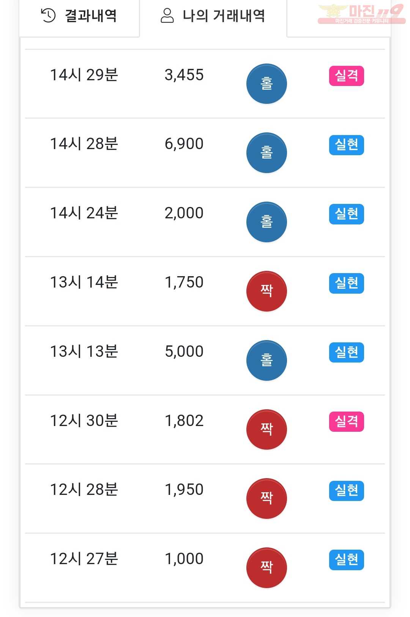Screen dimensions: 410x617
Task: Click the 마진 logo at top right
Action: click(x=361, y=14)
